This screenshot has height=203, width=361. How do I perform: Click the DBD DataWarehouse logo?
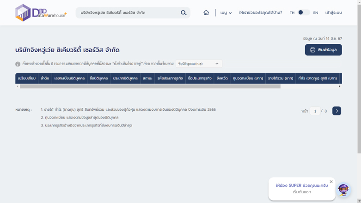(x=41, y=13)
